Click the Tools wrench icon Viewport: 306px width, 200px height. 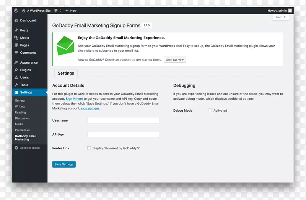coord(16,85)
